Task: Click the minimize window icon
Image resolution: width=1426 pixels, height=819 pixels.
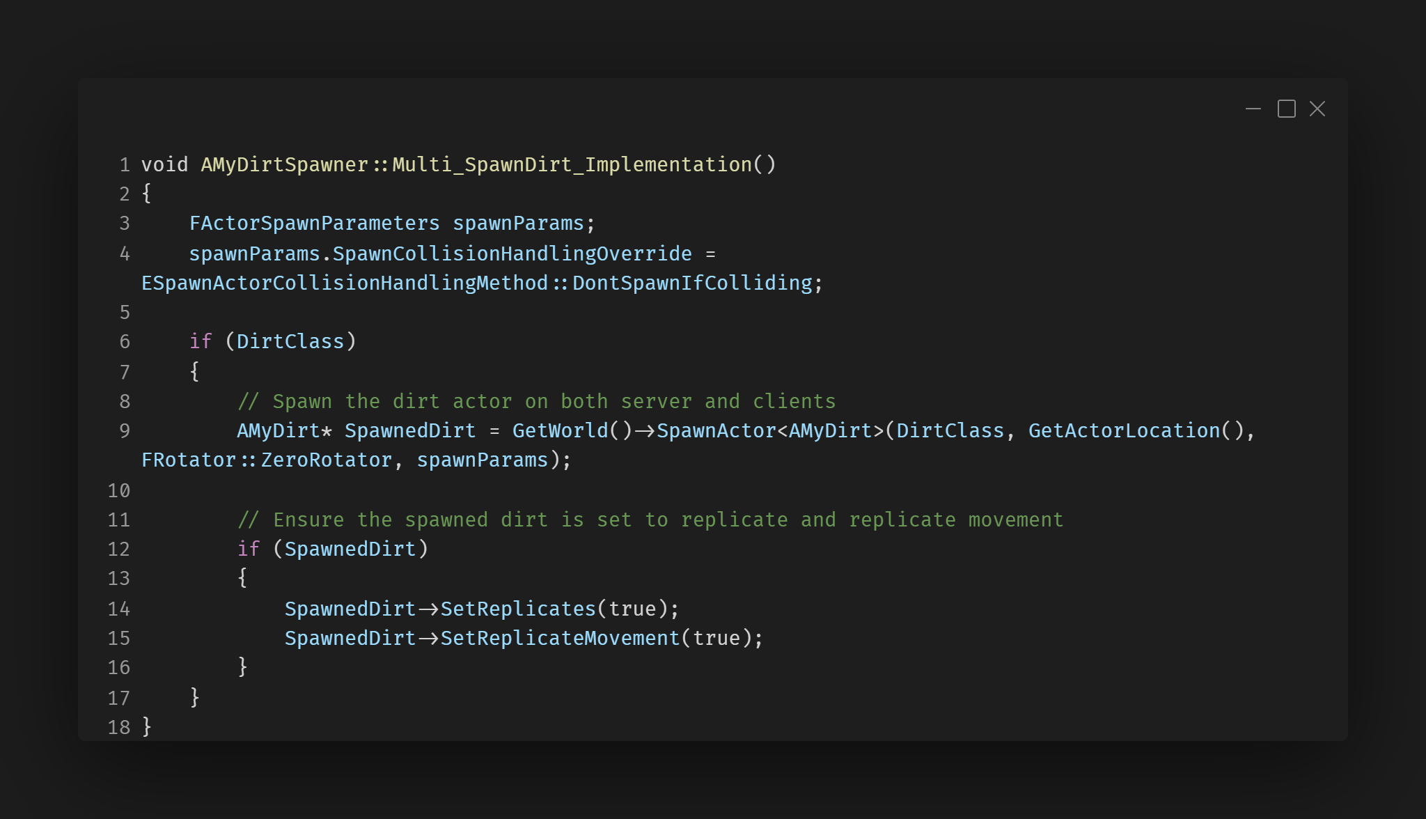Action: pos(1253,109)
